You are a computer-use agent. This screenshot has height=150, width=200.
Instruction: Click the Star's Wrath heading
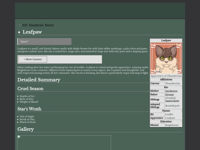pos(29,109)
